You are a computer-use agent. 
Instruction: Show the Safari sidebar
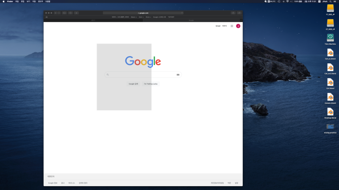pos(64,13)
